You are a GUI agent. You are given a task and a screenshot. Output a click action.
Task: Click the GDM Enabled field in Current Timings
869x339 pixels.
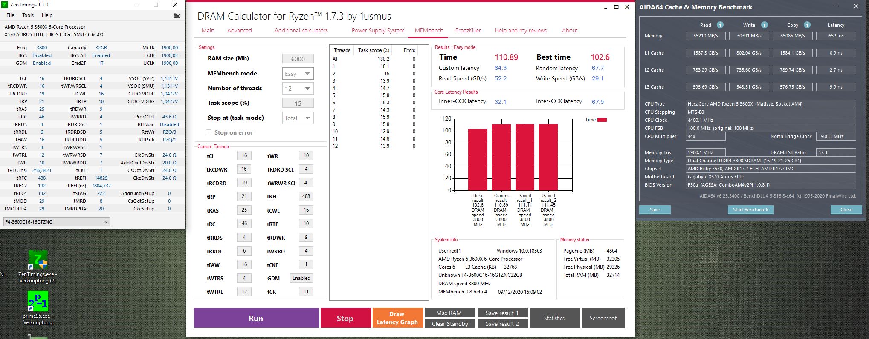(301, 278)
